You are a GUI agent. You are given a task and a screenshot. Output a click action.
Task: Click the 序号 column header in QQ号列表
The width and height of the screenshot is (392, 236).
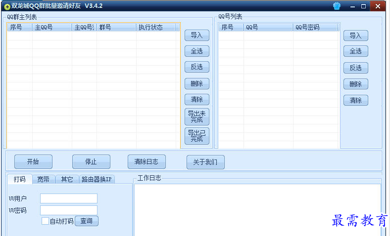tap(231, 27)
